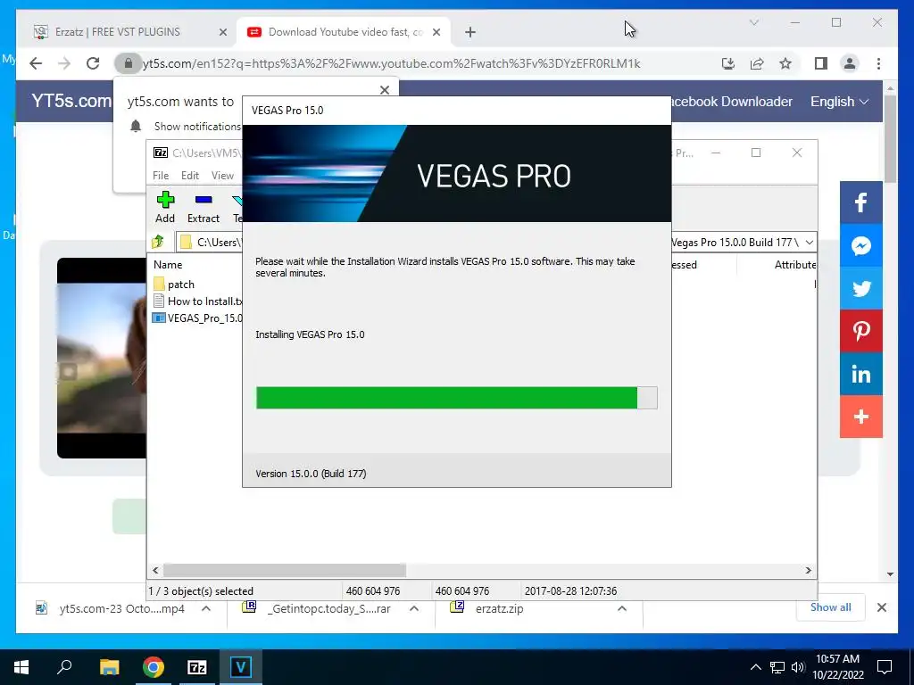This screenshot has width=914, height=685.
Task: Click 7-Zip scroll left arrow
Action: tap(155, 570)
